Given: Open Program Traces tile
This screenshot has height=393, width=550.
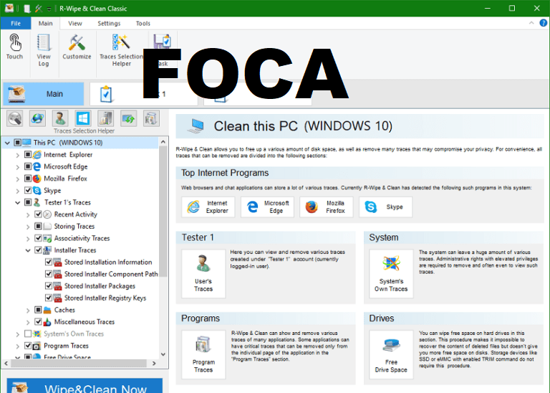Looking at the screenshot, I should point(203,354).
